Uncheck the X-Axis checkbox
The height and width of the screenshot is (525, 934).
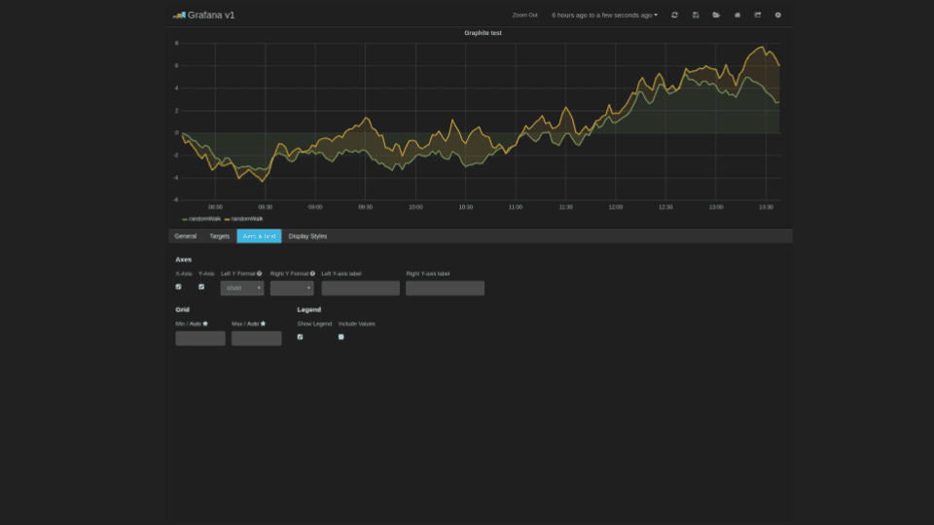pyautogui.click(x=179, y=287)
